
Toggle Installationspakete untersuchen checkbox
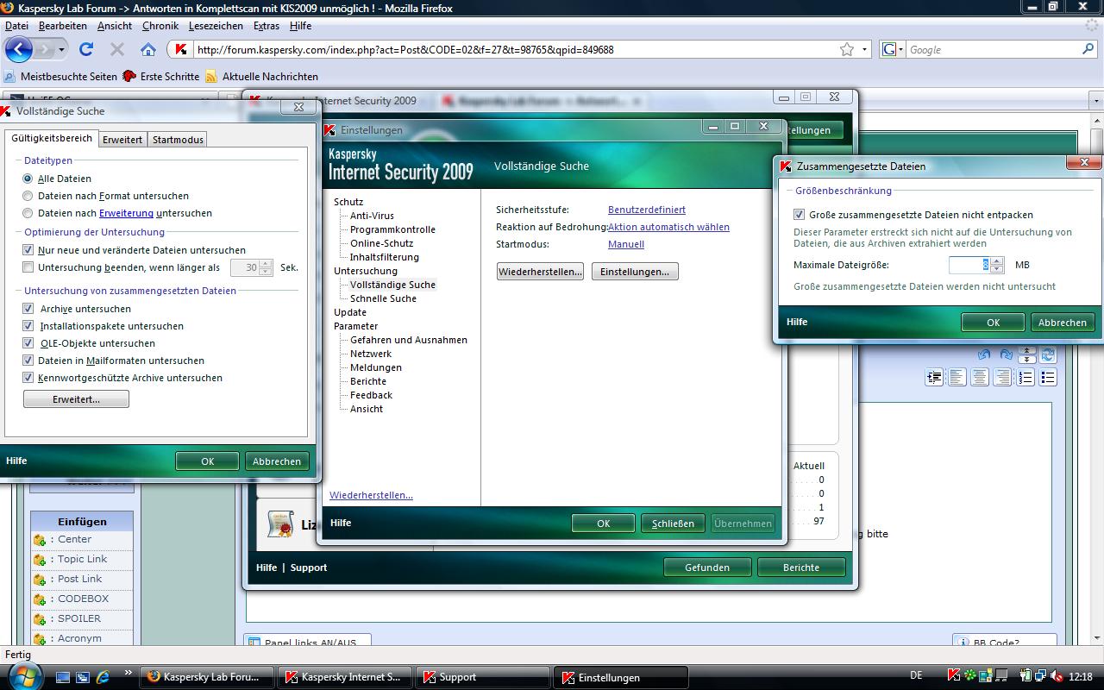pos(28,326)
